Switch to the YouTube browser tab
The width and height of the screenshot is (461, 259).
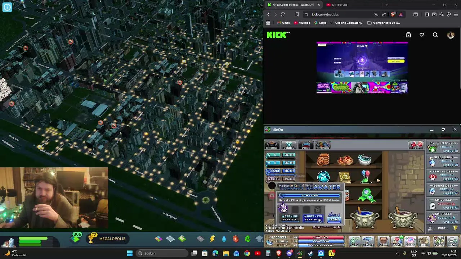[x=339, y=5]
